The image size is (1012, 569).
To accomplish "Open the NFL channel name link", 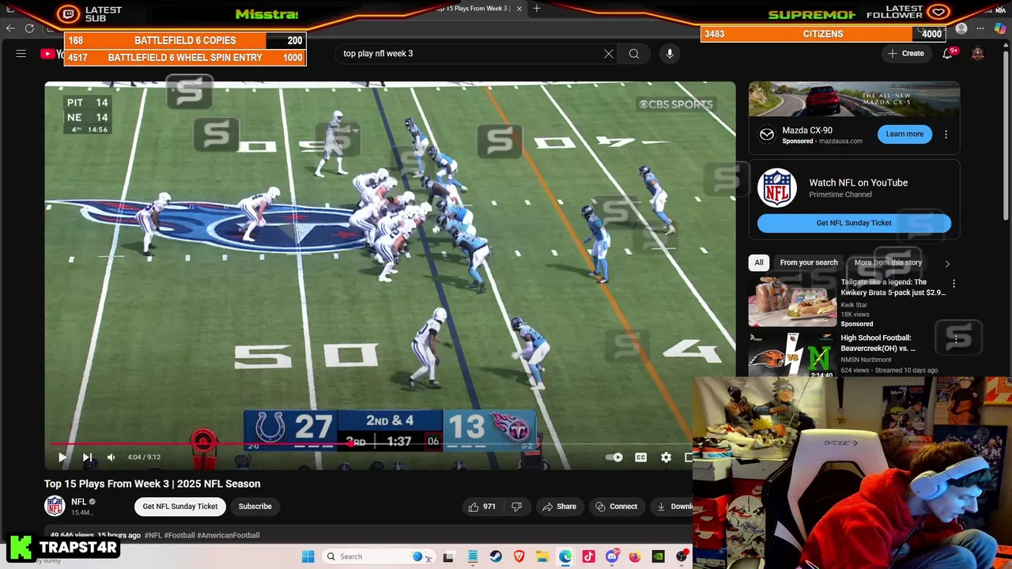I will pos(78,502).
